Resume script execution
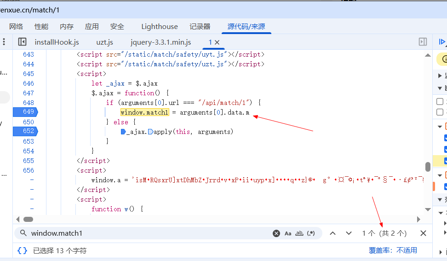 (x=442, y=42)
